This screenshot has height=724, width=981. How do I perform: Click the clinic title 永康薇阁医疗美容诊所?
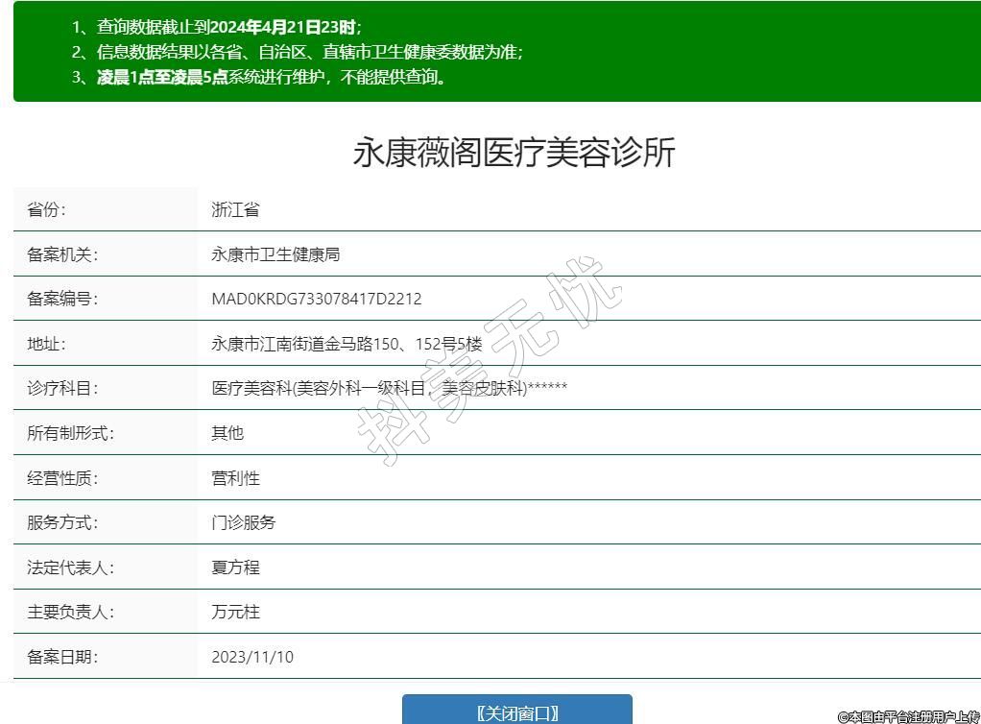tap(514, 153)
